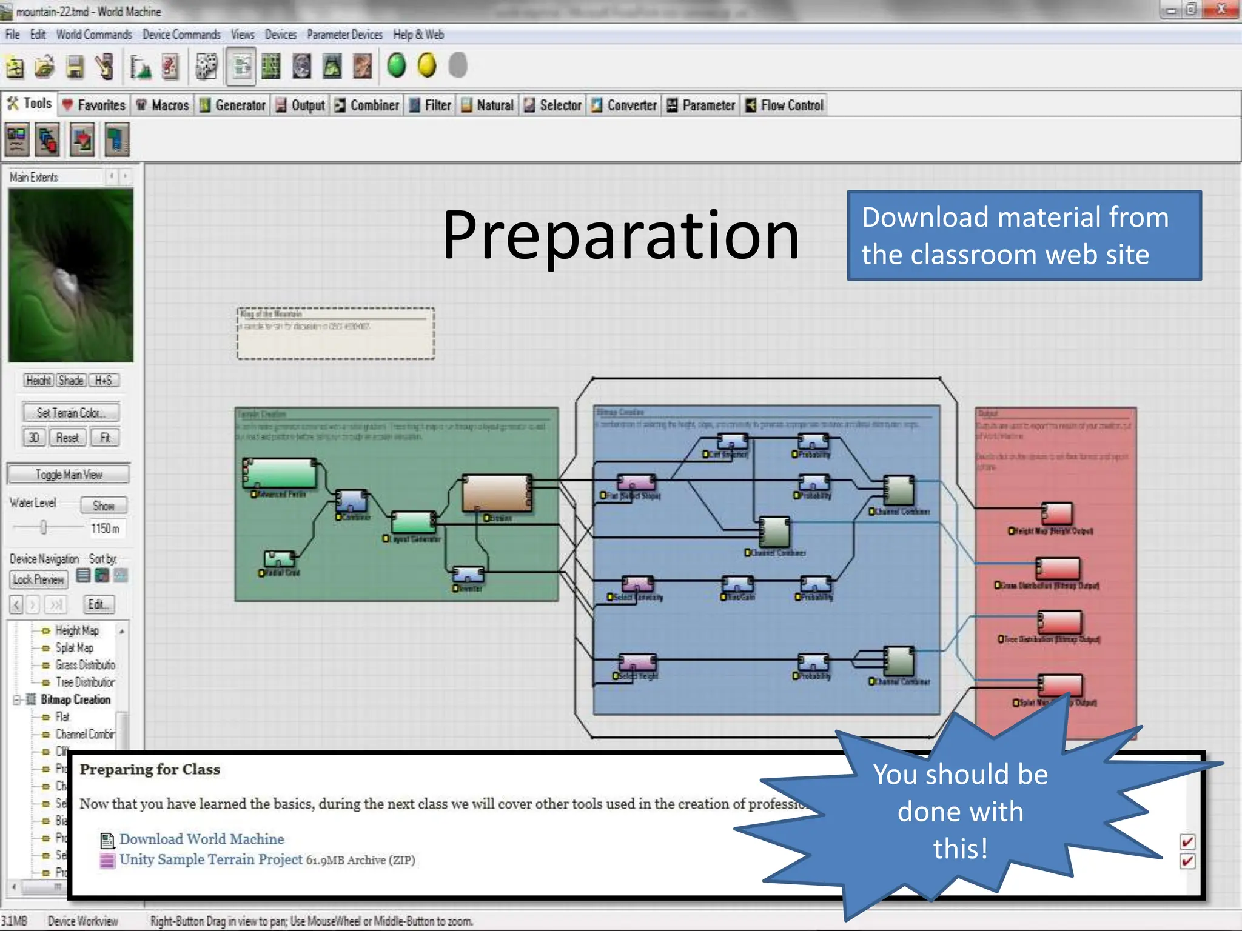The image size is (1242, 931).
Task: Open the Download World Machine link
Action: (201, 839)
